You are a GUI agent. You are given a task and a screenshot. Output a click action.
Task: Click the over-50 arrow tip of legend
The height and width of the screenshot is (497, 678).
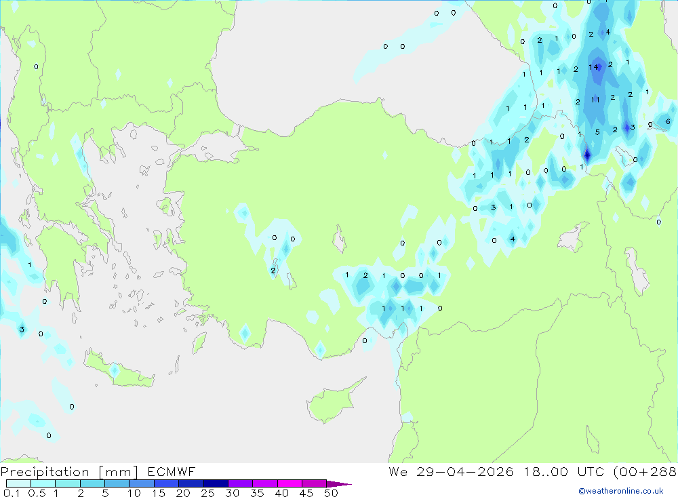click(340, 483)
